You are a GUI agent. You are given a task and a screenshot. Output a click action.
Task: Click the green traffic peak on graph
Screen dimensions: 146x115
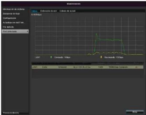pos(96,34)
